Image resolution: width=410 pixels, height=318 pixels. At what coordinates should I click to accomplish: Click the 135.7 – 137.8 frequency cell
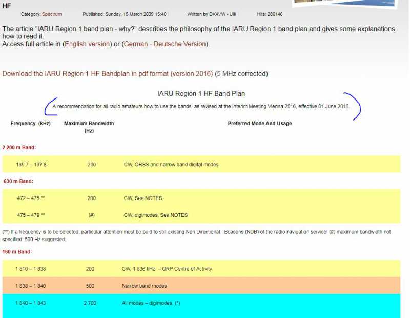coord(31,165)
